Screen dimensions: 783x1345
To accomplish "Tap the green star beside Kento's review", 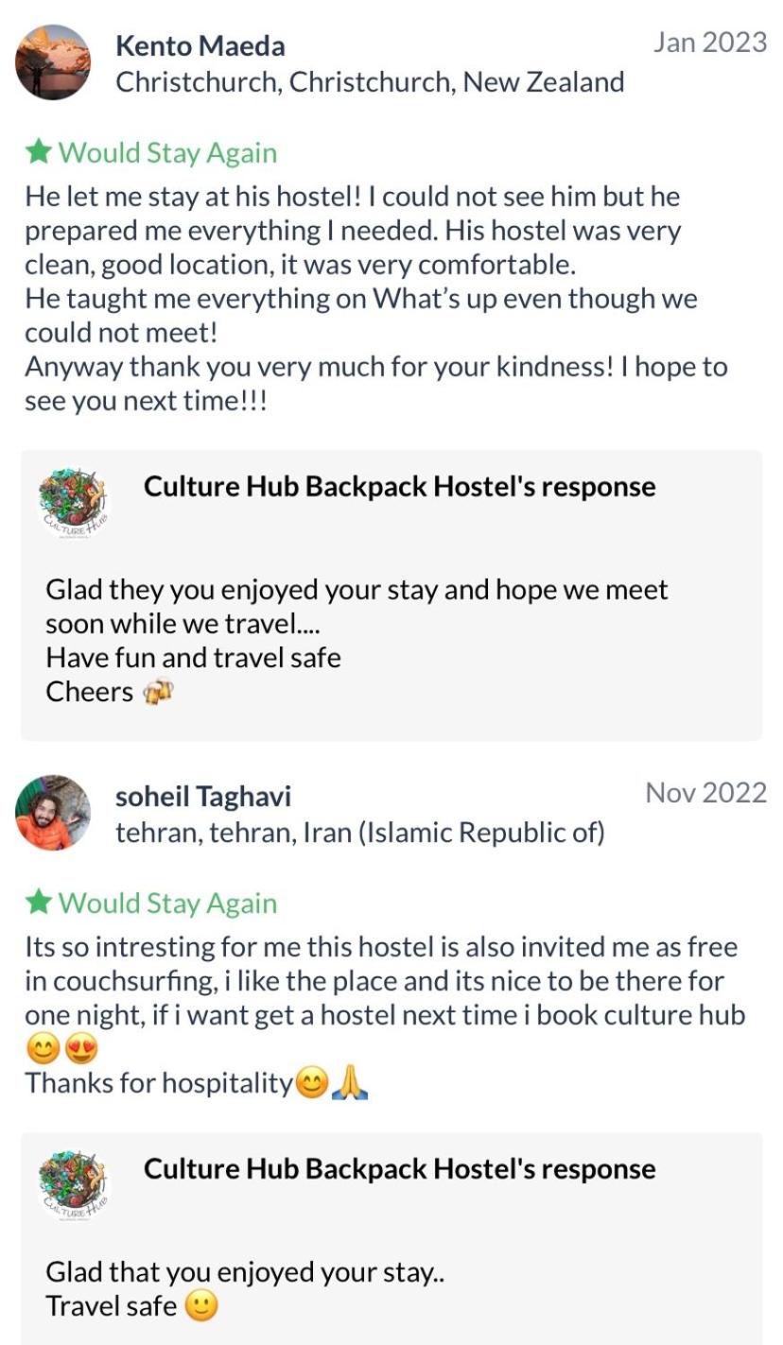I will click(38, 151).
